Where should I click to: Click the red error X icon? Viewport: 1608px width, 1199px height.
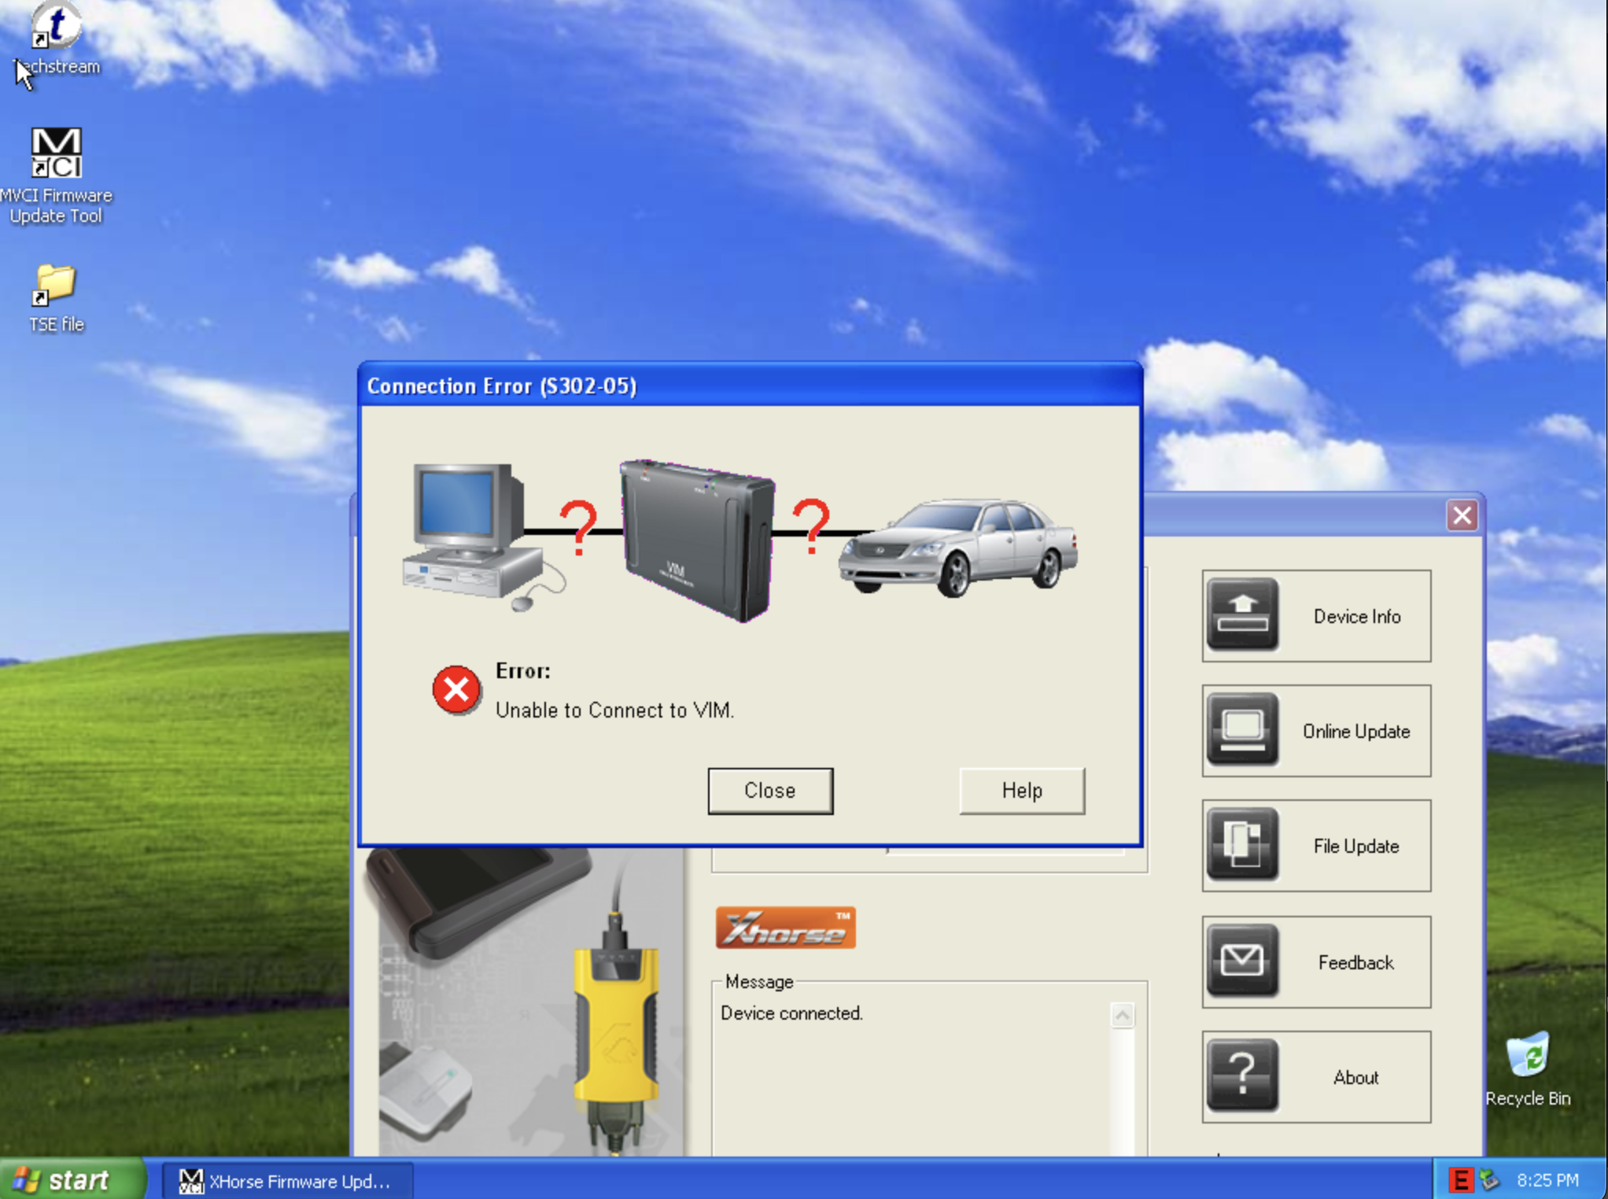pos(456,690)
